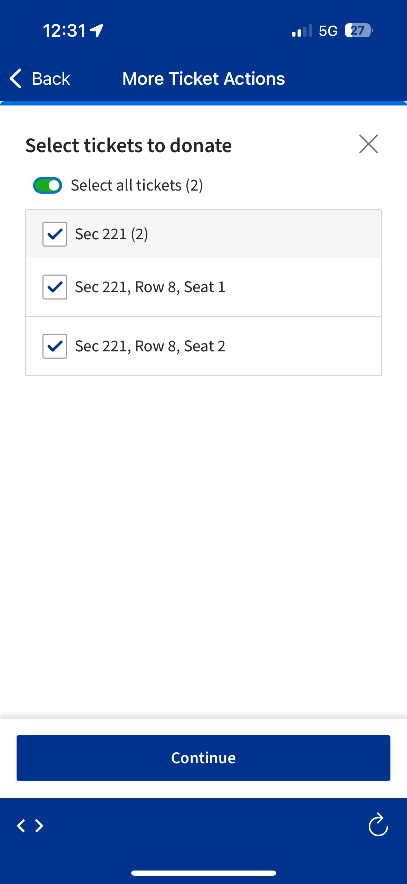The width and height of the screenshot is (407, 884).
Task: Deselect the Row 8, Seat 2 checkbox
Action: [x=55, y=346]
